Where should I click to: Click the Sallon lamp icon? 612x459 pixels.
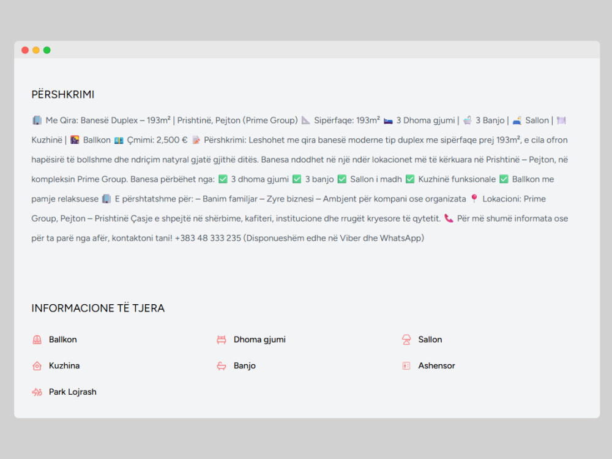[406, 340]
